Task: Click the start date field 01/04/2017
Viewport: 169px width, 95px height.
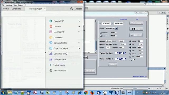Action: [x=107, y=23]
